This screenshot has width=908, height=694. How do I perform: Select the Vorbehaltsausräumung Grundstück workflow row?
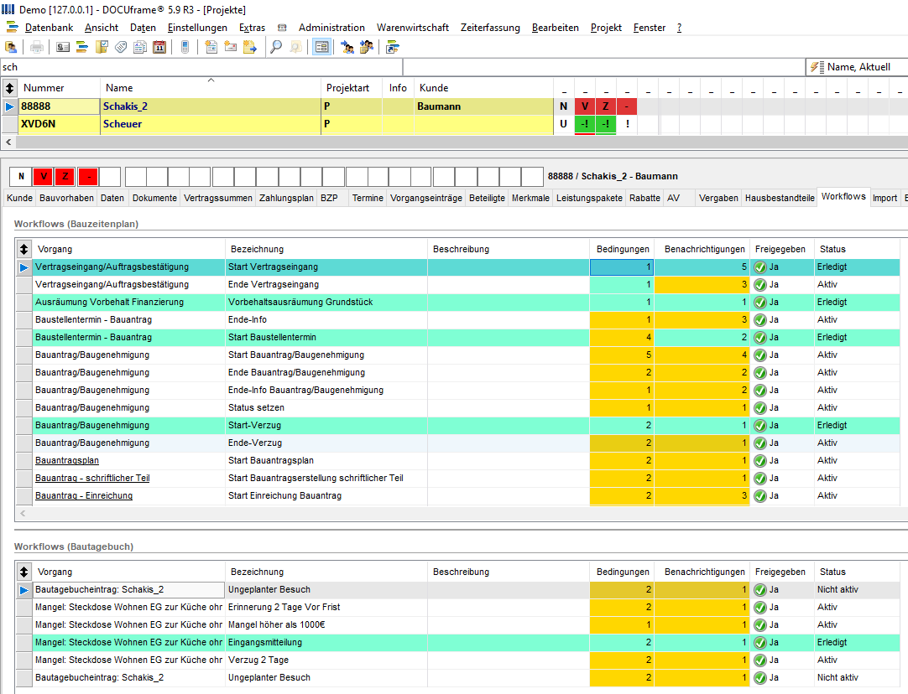(x=457, y=302)
